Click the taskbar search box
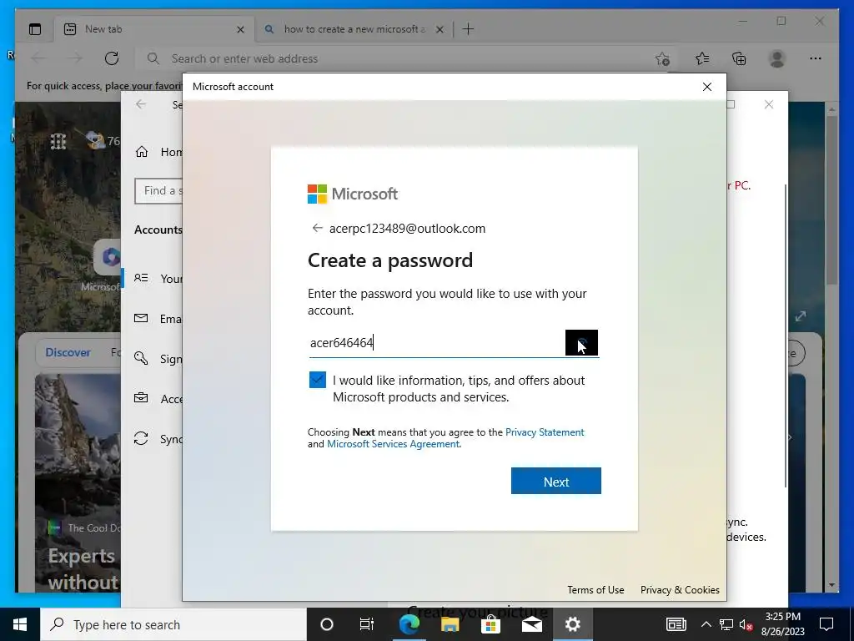This screenshot has height=641, width=854. point(173,624)
